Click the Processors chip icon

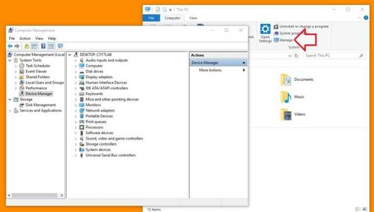point(81,127)
